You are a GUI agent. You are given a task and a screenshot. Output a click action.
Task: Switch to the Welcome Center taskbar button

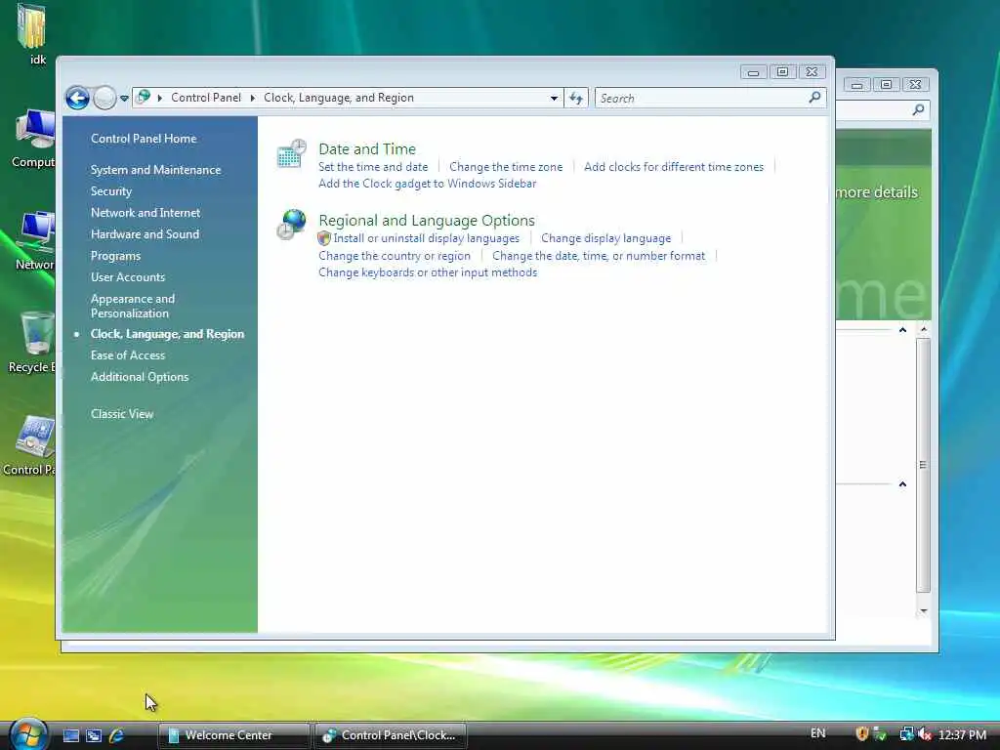(x=234, y=735)
